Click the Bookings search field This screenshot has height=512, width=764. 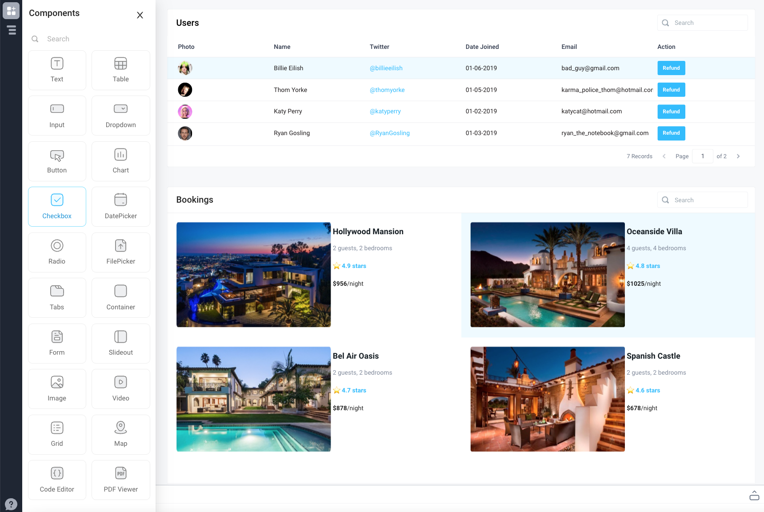pos(702,200)
